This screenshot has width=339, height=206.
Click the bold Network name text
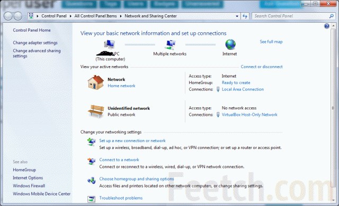coord(117,80)
